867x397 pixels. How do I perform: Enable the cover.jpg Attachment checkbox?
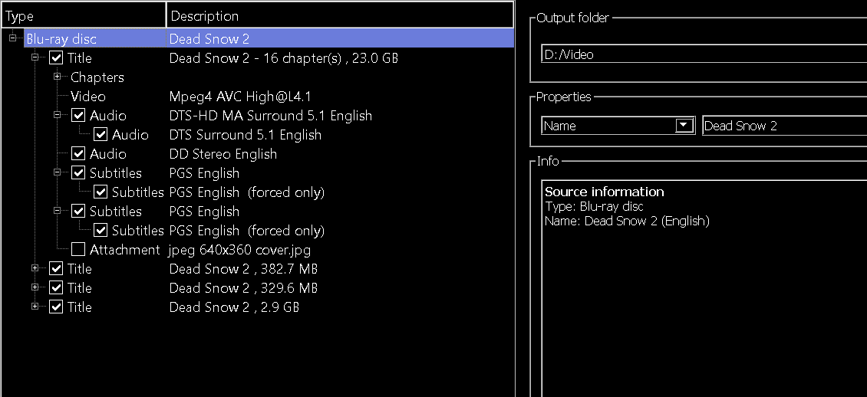click(78, 250)
